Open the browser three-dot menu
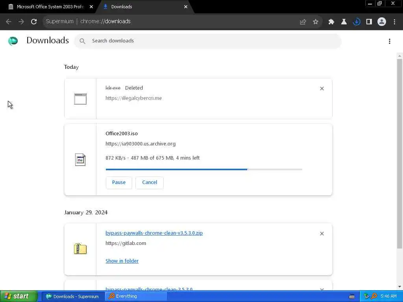The image size is (403, 302). pos(394,22)
